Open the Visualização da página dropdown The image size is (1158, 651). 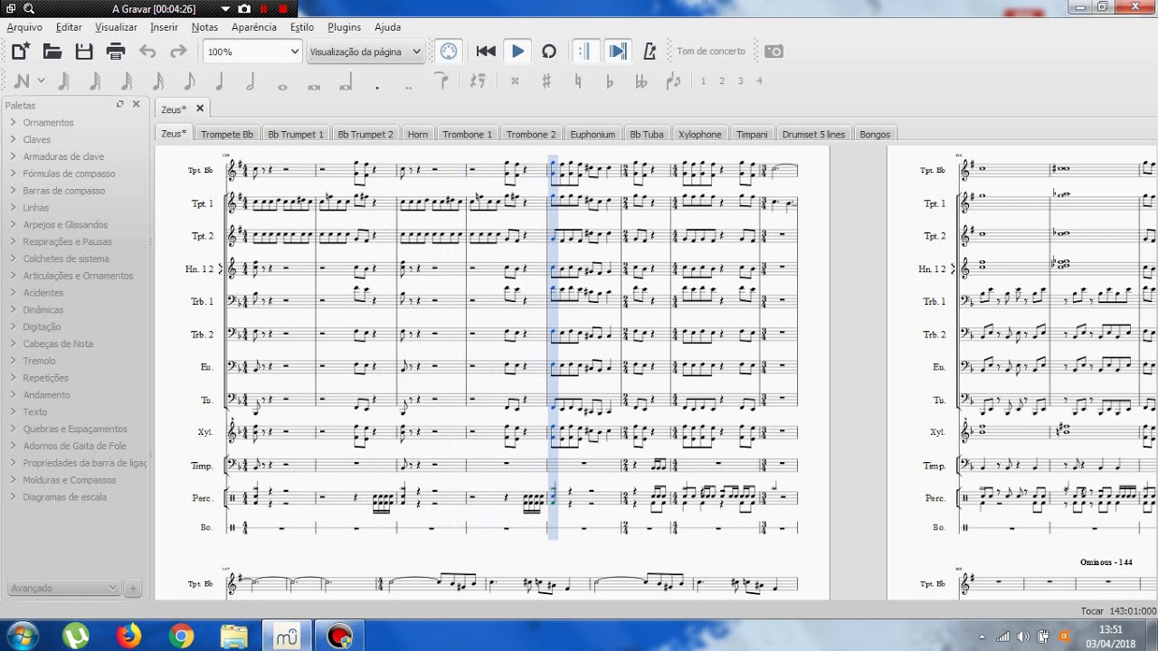pos(365,52)
